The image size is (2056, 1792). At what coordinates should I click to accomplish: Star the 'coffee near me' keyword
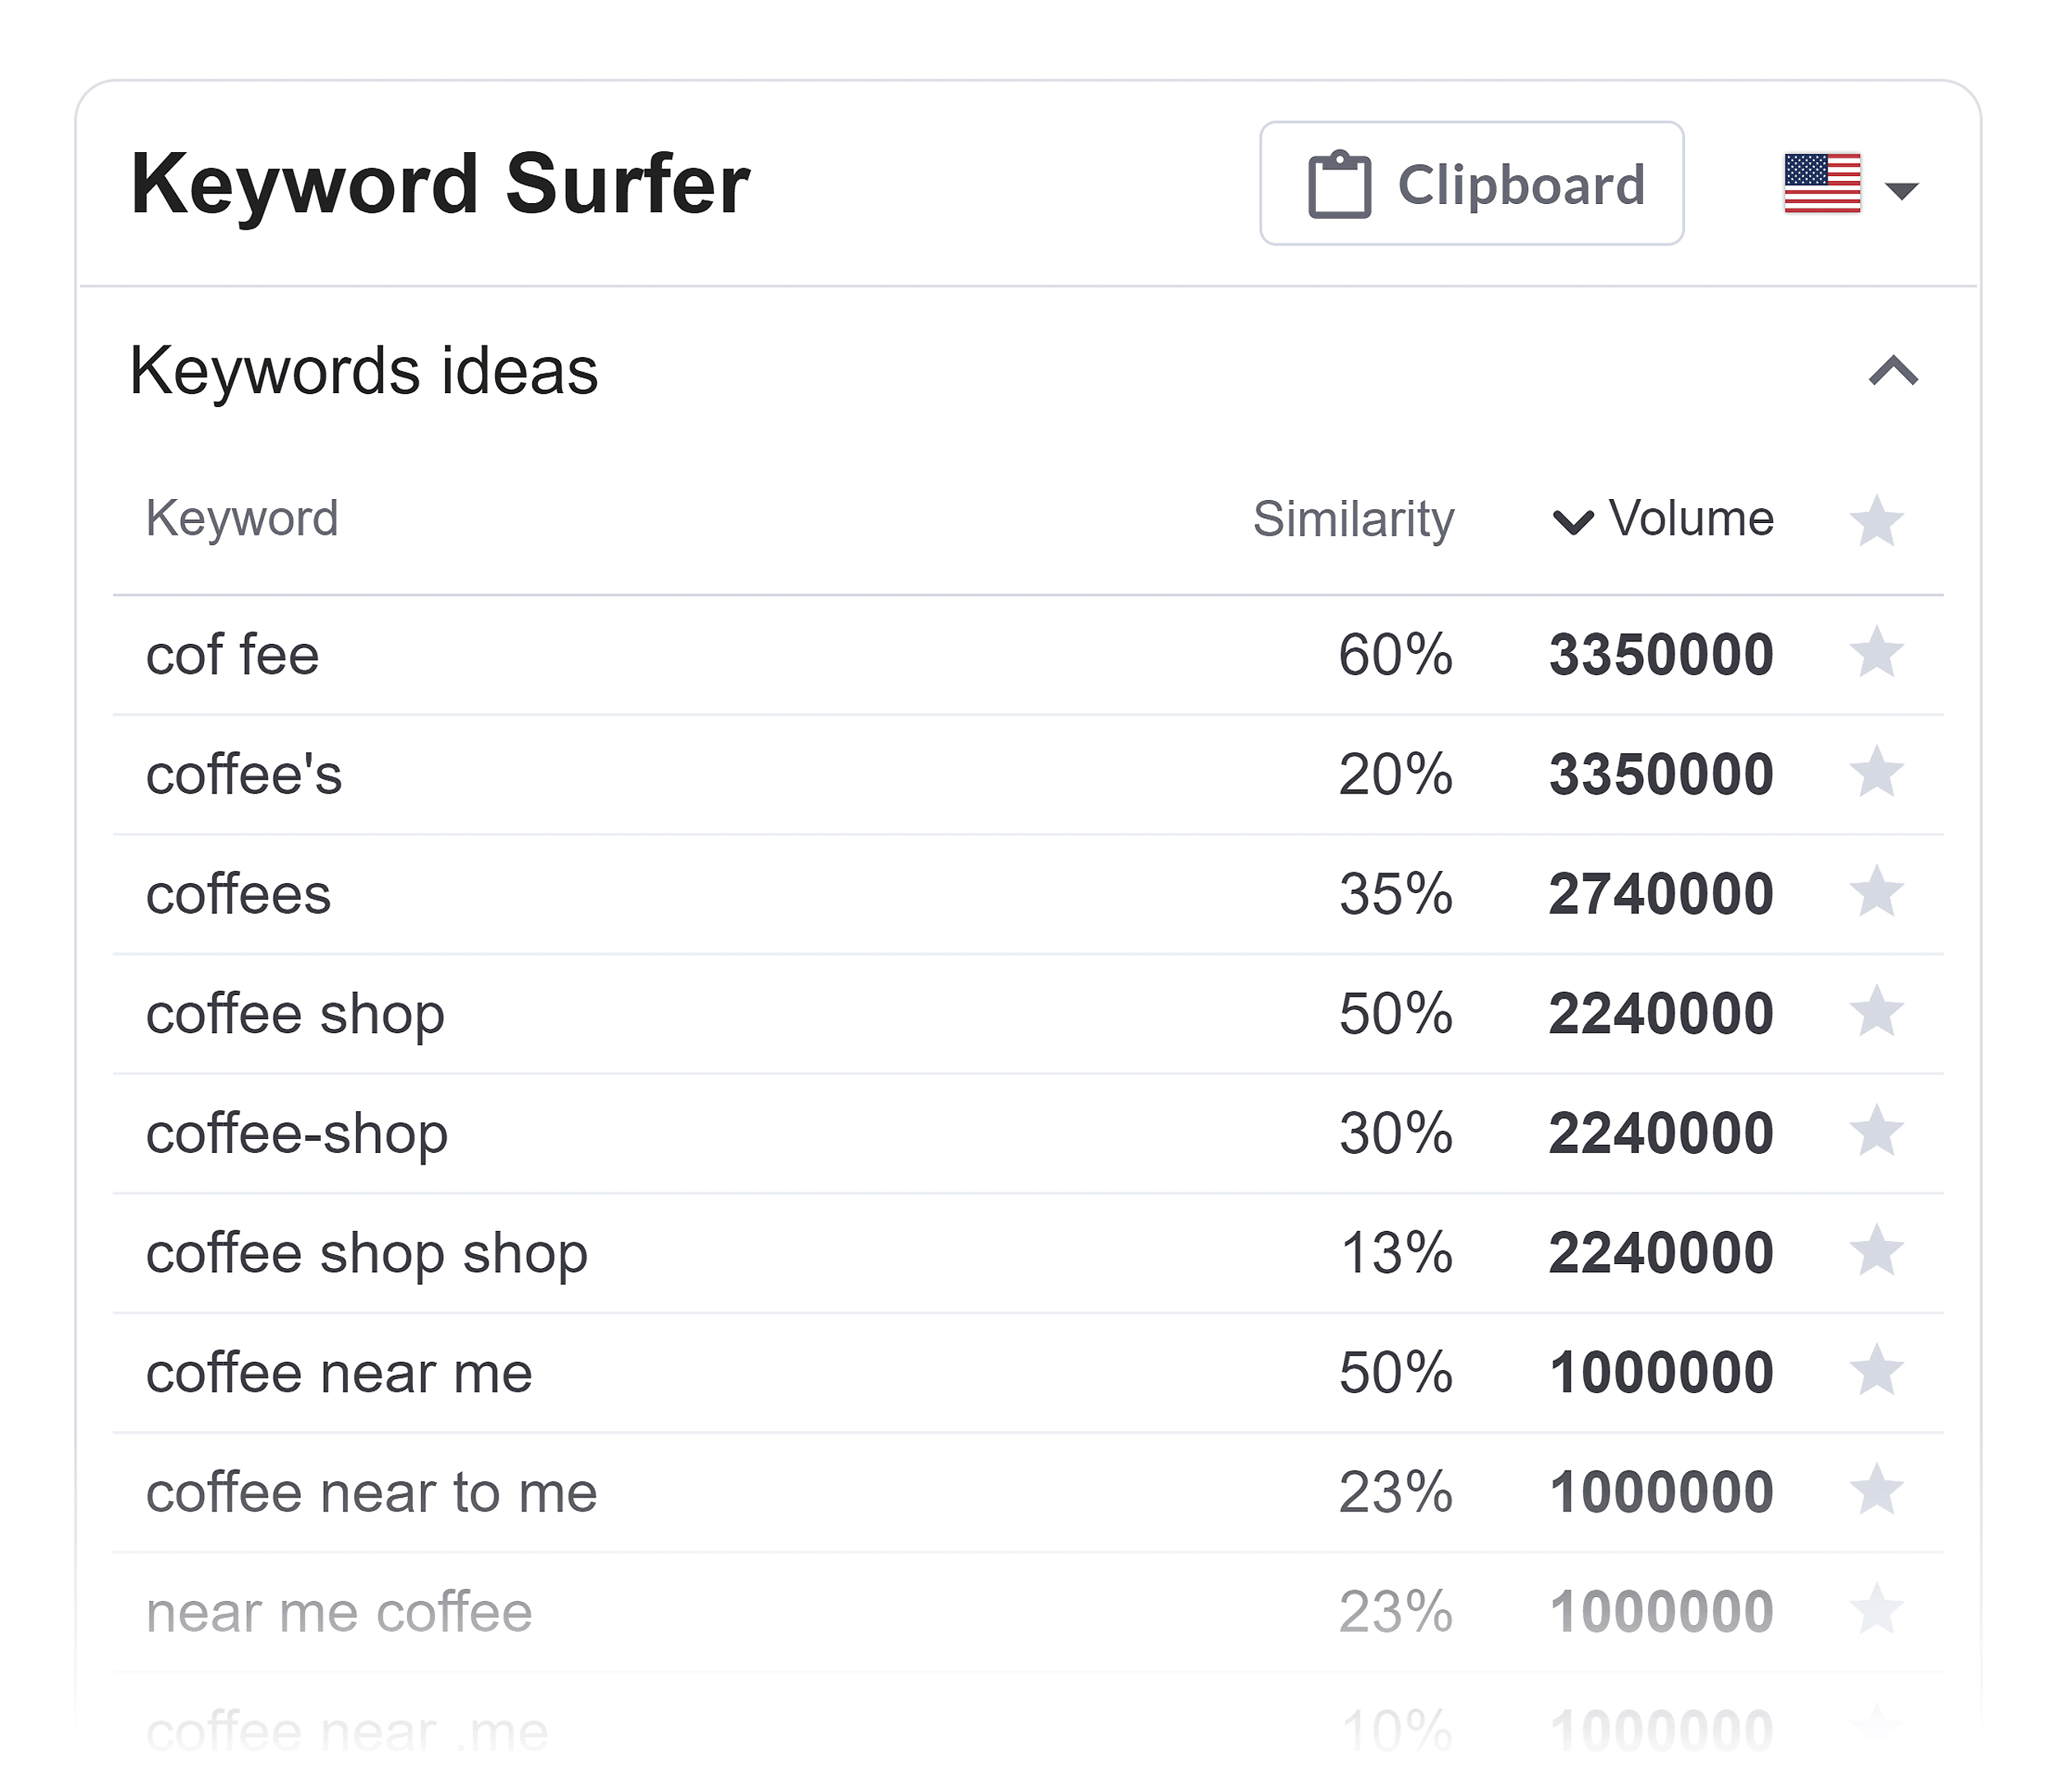tap(1876, 1370)
